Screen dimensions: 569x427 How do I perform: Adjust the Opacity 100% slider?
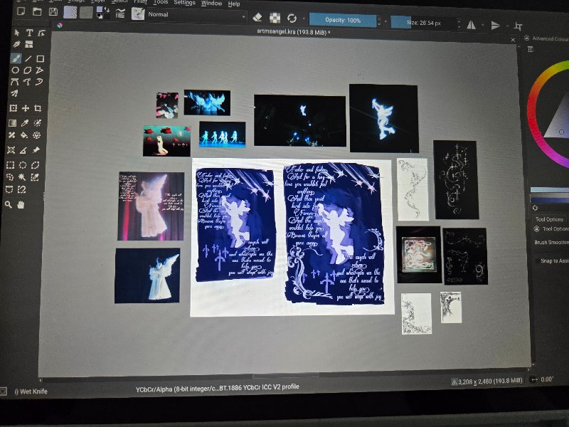[x=343, y=21]
